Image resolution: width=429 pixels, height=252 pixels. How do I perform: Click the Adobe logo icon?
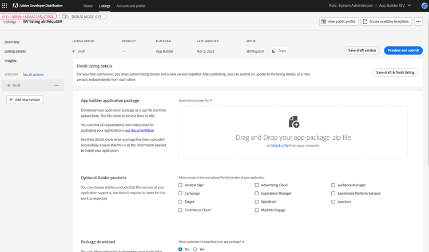pyautogui.click(x=15, y=6)
